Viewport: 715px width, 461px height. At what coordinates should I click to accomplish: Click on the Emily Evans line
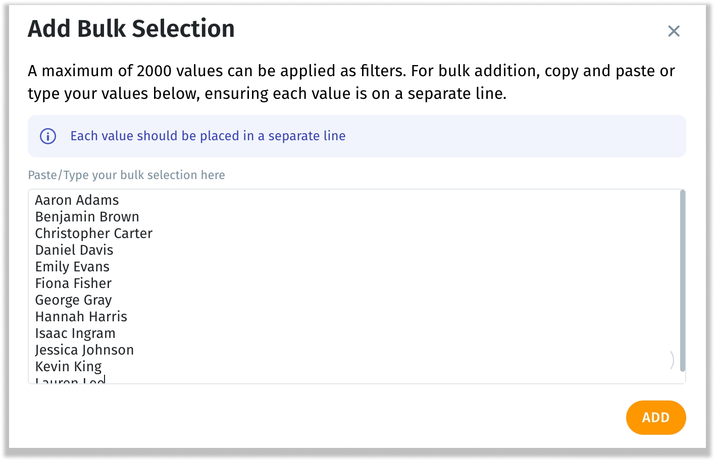tap(72, 267)
